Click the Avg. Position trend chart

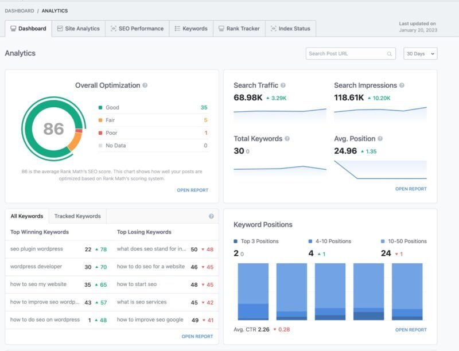tap(380, 170)
